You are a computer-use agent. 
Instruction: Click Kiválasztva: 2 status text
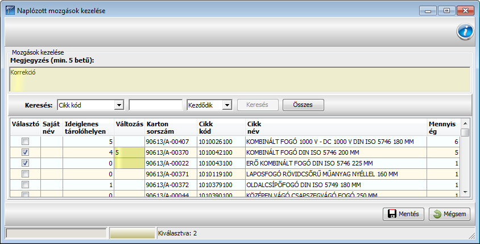pos(177,233)
